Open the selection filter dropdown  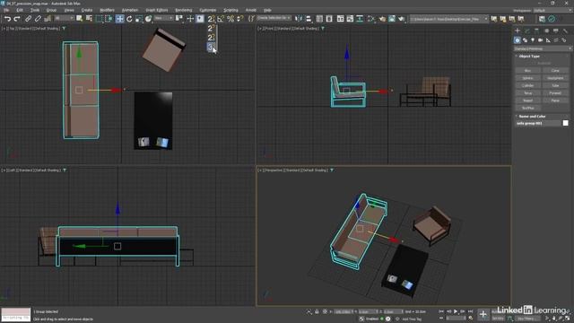click(64, 18)
